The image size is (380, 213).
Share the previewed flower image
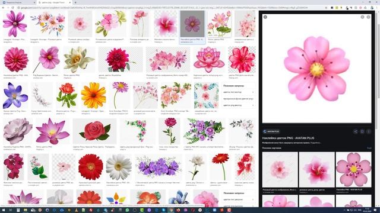click(x=356, y=131)
